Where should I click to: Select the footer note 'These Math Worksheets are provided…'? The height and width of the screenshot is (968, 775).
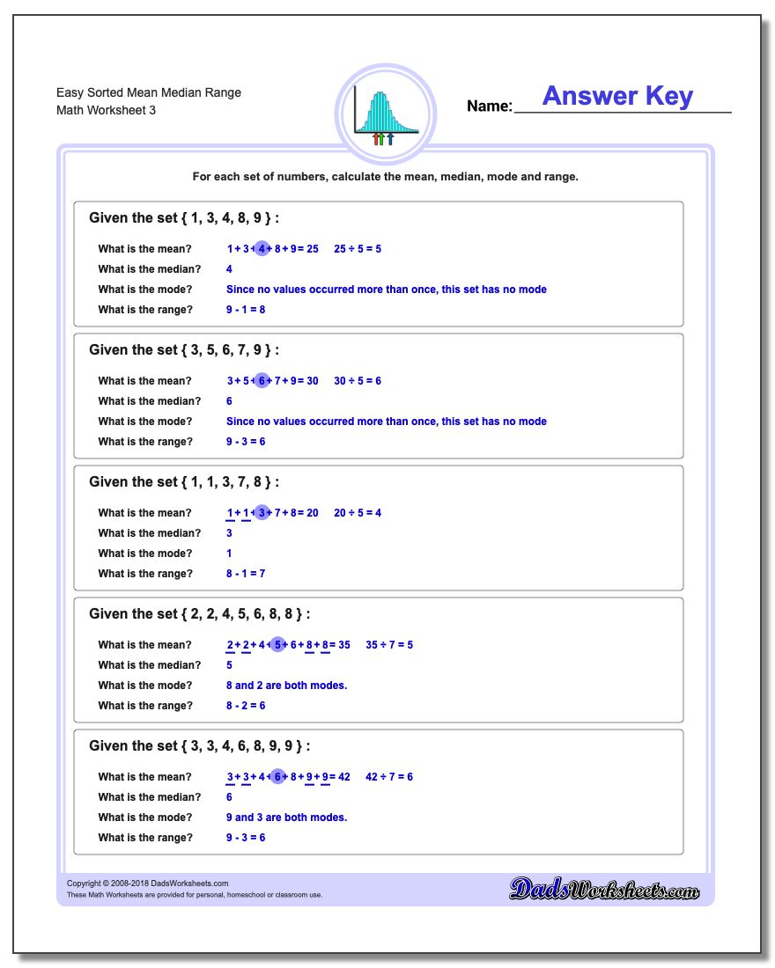195,895
